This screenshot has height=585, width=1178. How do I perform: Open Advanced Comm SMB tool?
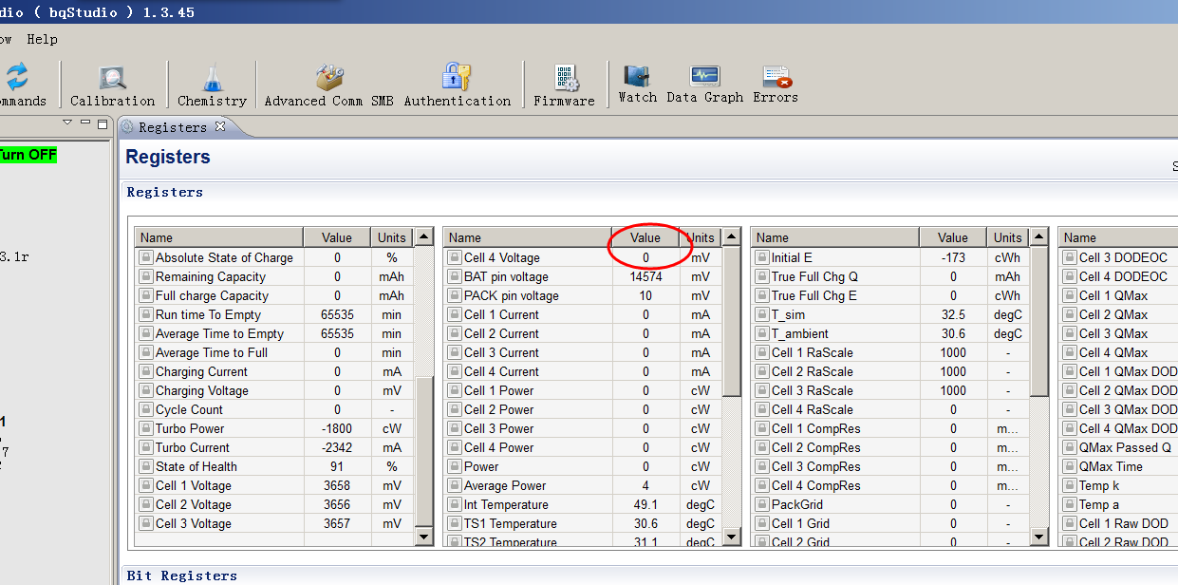(328, 85)
